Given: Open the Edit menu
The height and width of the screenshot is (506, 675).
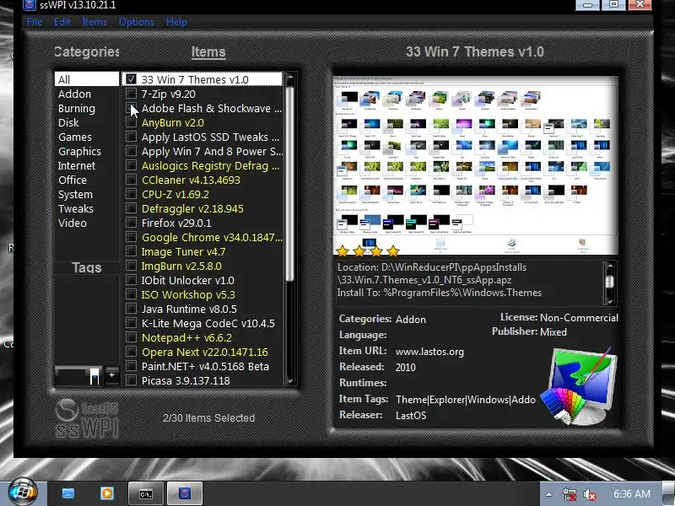Looking at the screenshot, I should pyautogui.click(x=62, y=22).
